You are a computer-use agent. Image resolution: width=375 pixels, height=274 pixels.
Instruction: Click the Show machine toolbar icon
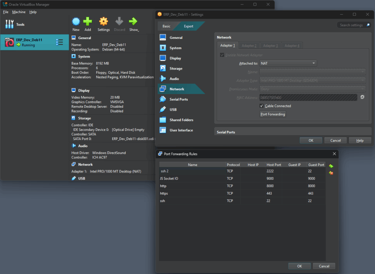[x=133, y=24]
